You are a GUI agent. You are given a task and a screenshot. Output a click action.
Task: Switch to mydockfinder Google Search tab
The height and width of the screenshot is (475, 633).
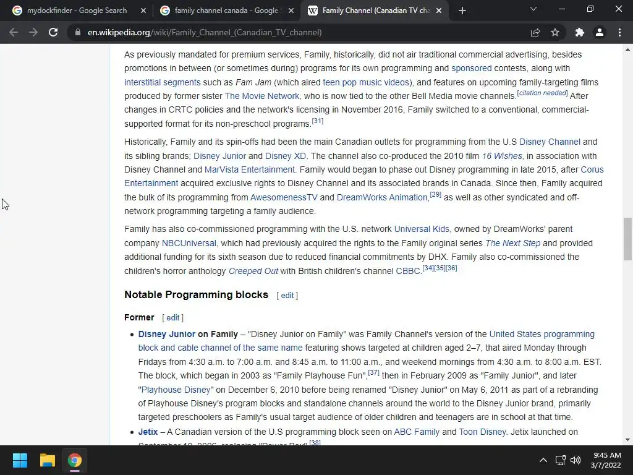point(77,11)
